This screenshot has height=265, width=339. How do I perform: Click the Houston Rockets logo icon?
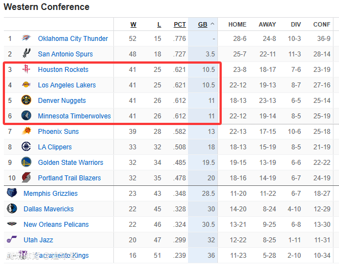[x=26, y=70]
